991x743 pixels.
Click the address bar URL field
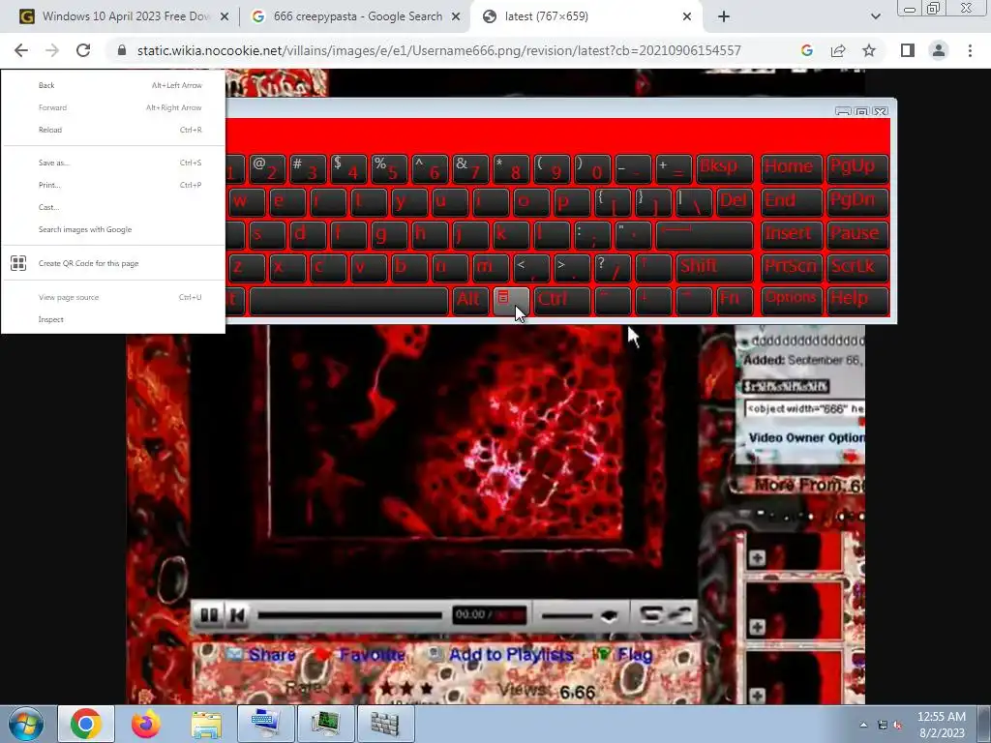click(x=438, y=50)
